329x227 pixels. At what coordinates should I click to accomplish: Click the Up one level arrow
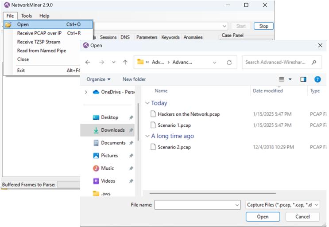pos(125,62)
